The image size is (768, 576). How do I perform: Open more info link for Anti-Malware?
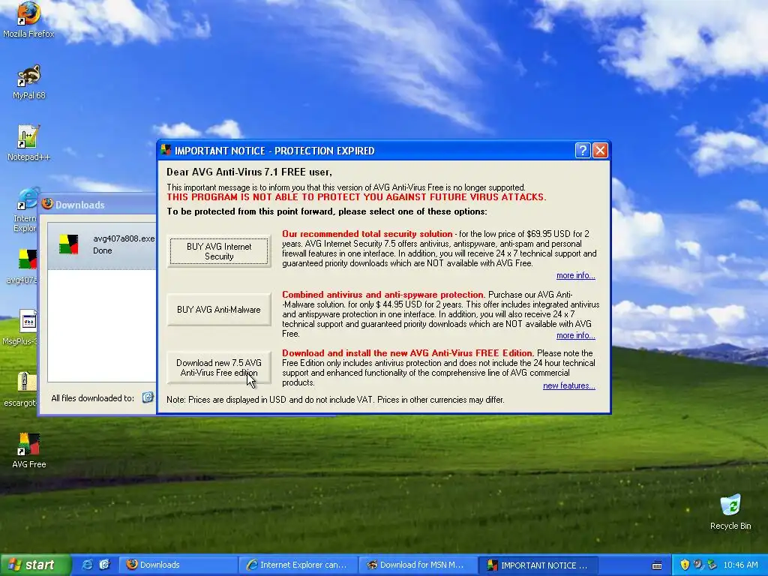tap(575, 335)
